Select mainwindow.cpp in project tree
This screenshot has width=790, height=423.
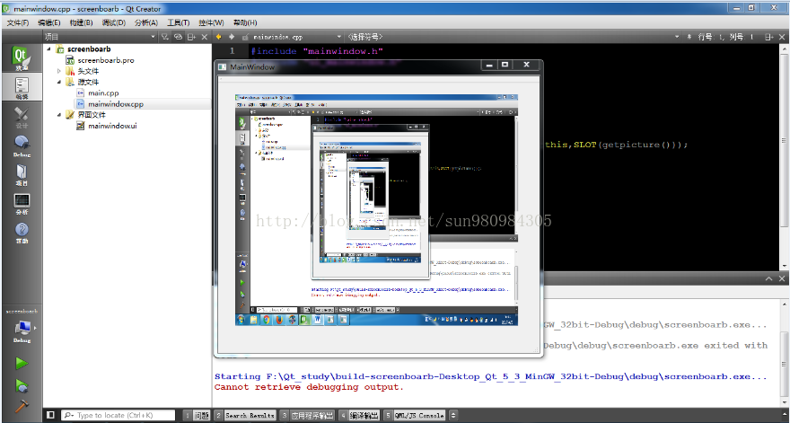(116, 104)
